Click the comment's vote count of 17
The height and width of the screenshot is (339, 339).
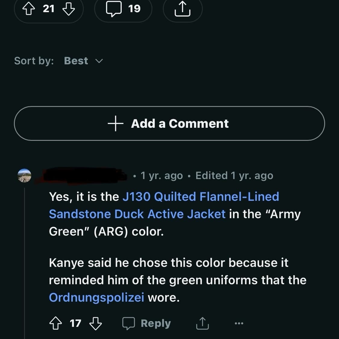pyautogui.click(x=75, y=323)
